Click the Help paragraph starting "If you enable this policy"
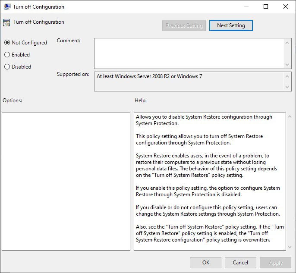296x273 pixels. point(208,191)
